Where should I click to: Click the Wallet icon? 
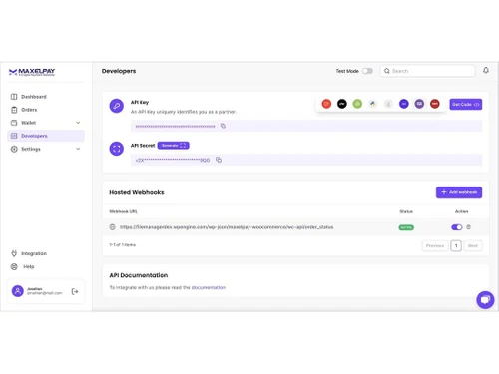point(14,123)
